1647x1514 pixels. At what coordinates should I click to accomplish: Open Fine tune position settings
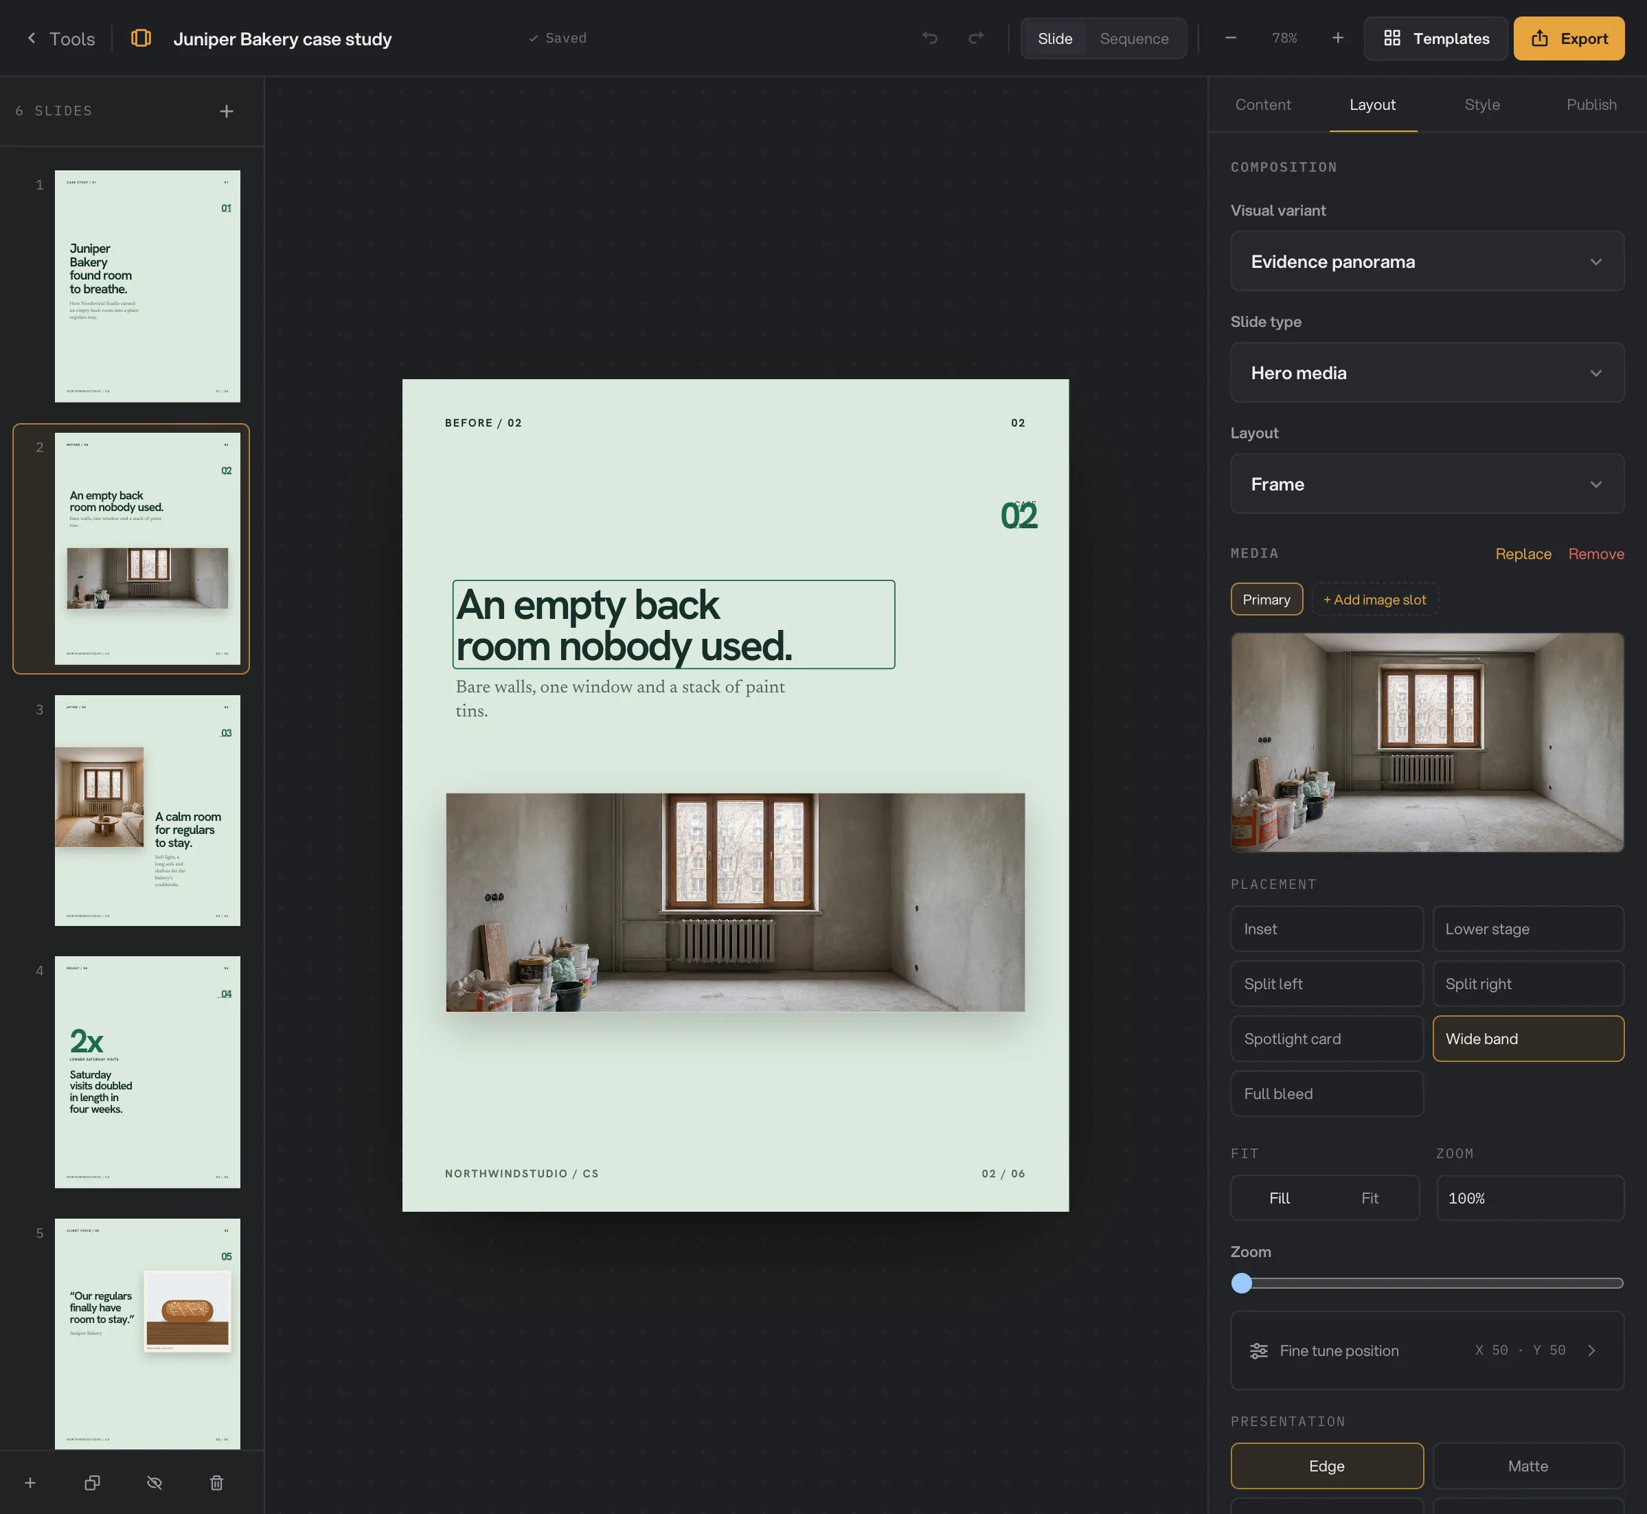point(1427,1350)
